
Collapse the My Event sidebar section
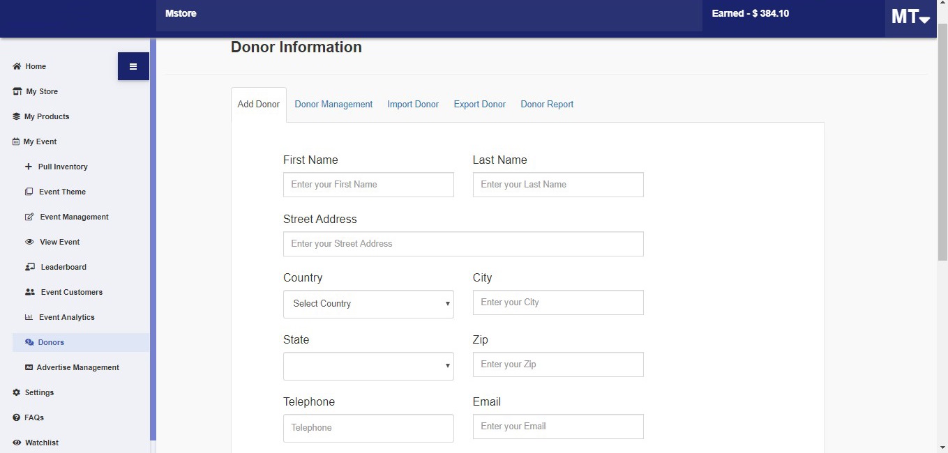pos(40,141)
